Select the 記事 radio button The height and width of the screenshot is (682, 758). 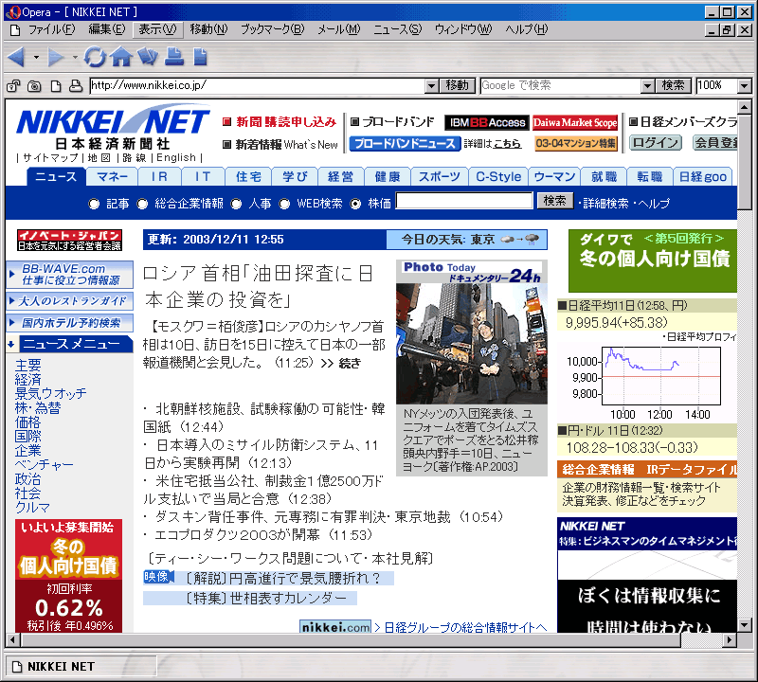(x=94, y=204)
